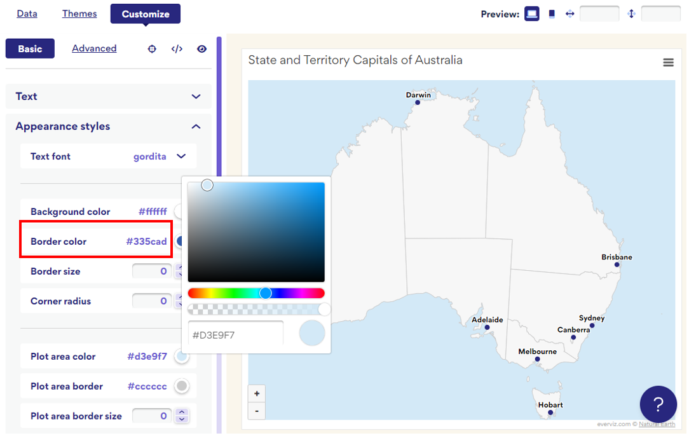
Task: Click the target/crosshair icon next to Advanced
Action: 151,48
